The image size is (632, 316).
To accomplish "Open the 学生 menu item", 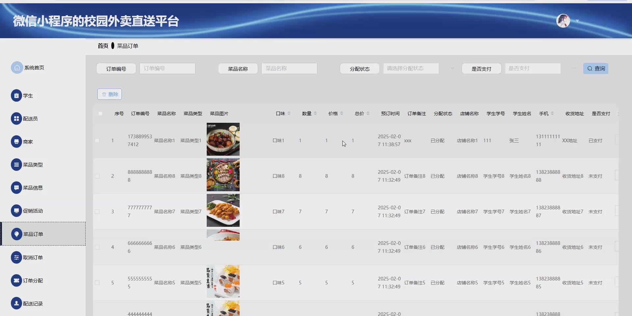I will coord(28,96).
